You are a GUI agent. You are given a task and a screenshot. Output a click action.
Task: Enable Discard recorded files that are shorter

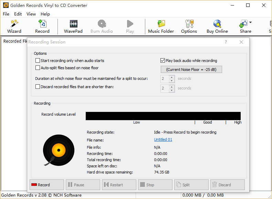[38, 87]
